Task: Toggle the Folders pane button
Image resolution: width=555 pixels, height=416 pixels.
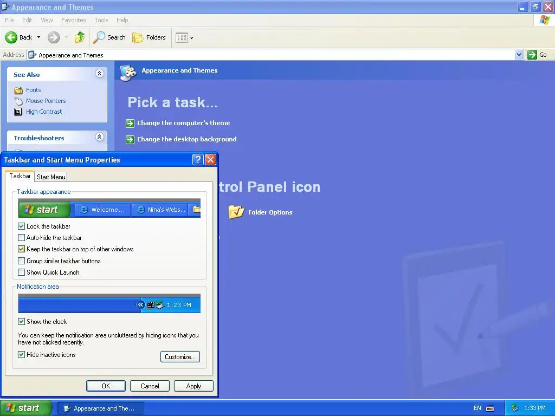Action: click(x=149, y=37)
